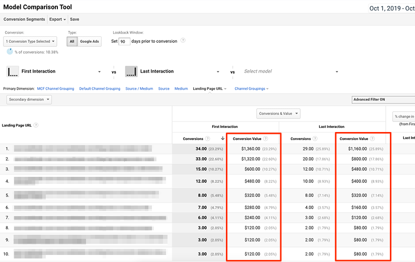
Task: Click the percent of conversions pie icon
Action: coord(10,51)
